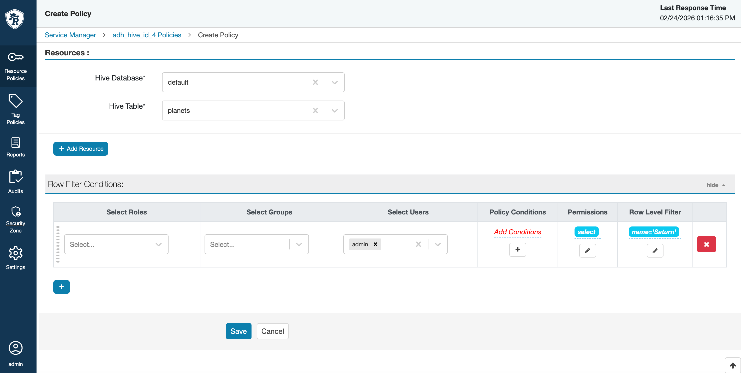
Task: Edit the name='Saturn' row level filter
Action: click(x=655, y=250)
